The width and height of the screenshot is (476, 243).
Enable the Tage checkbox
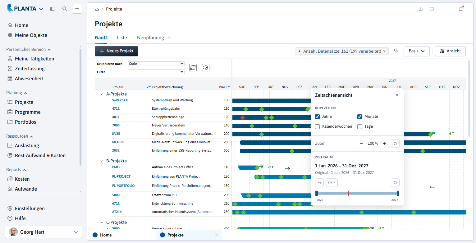click(360, 126)
